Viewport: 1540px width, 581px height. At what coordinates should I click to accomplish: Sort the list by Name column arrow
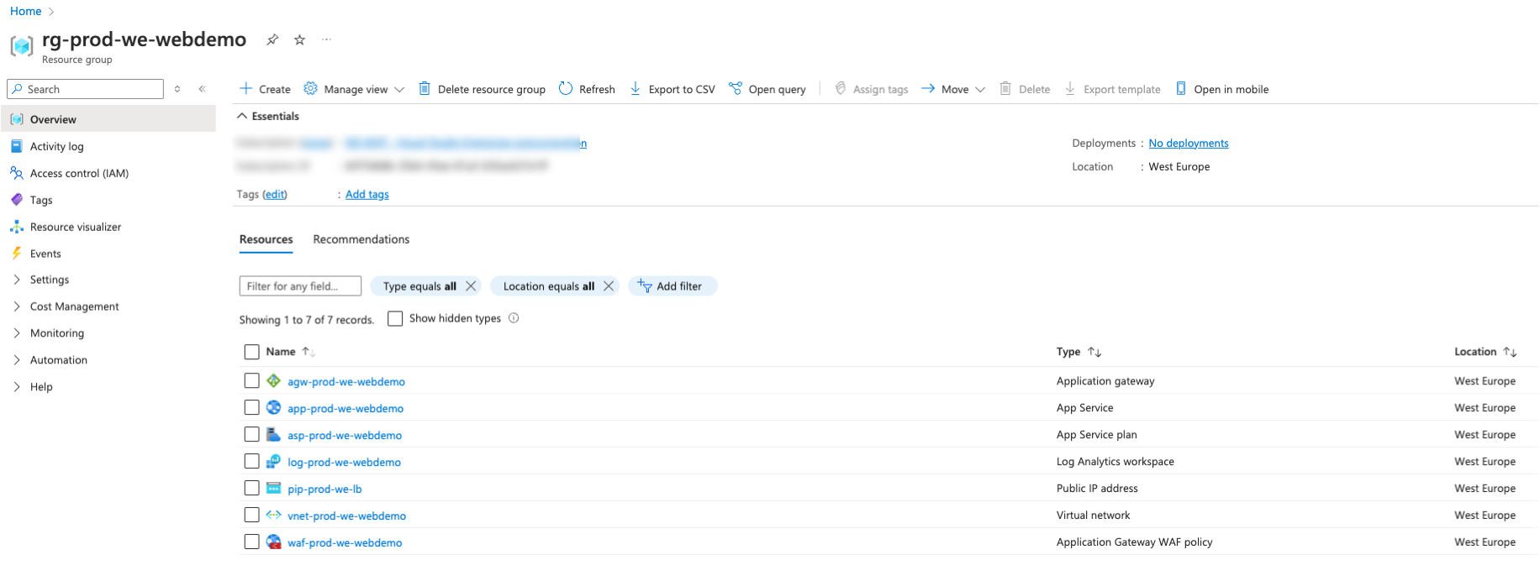click(309, 352)
